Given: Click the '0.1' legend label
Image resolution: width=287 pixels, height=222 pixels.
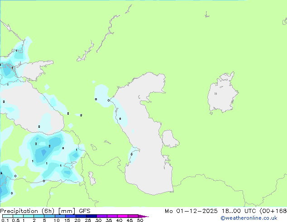Looking at the screenshot, I should (5, 220).
